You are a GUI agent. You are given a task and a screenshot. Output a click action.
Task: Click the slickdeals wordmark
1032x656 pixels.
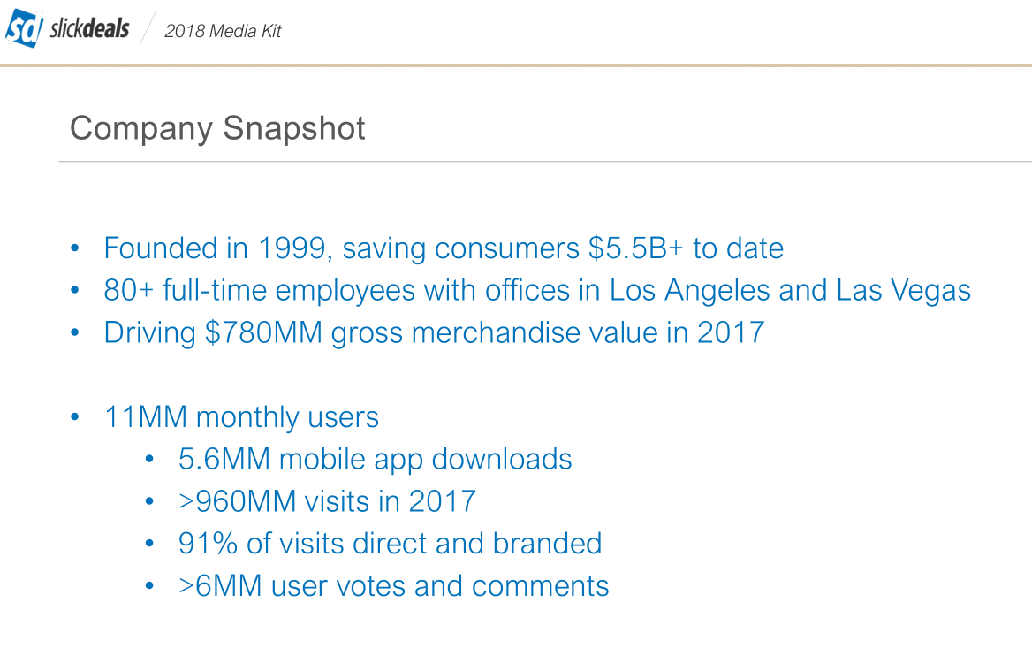[88, 29]
